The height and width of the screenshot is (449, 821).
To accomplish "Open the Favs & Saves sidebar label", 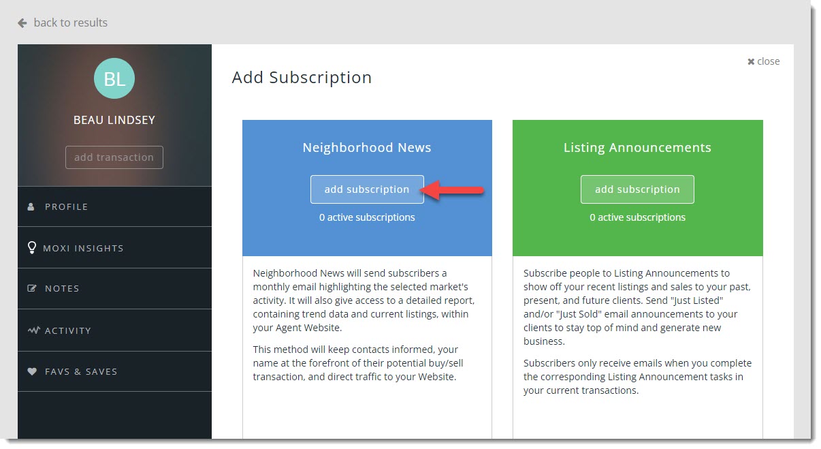I will coord(81,371).
